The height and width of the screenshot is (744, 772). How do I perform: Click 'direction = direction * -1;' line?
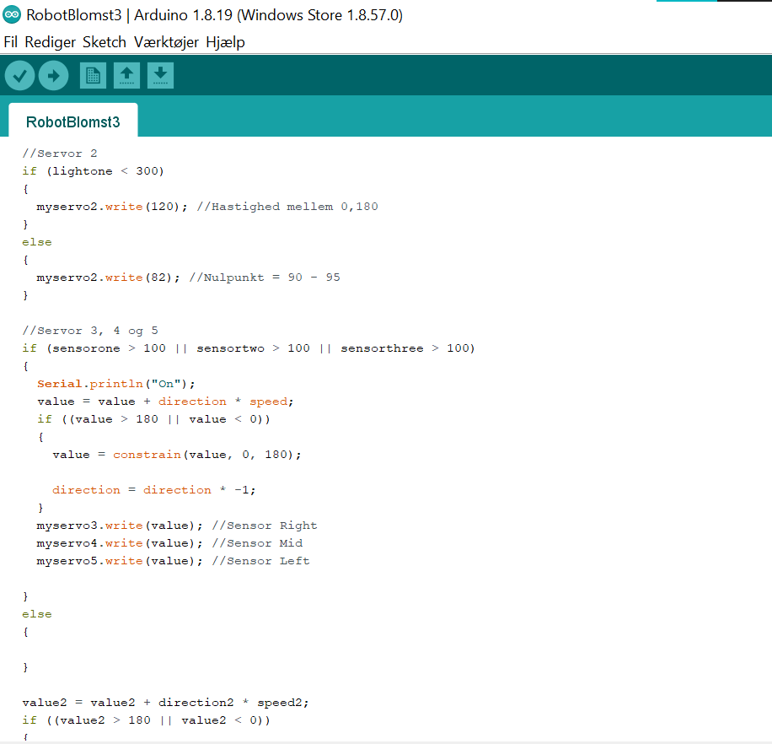[x=154, y=490]
